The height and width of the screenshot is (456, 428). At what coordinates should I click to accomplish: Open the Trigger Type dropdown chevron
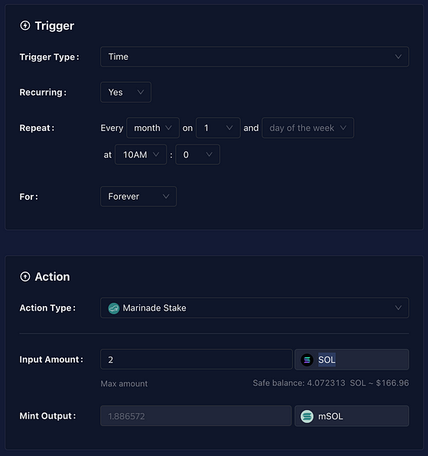(x=398, y=57)
